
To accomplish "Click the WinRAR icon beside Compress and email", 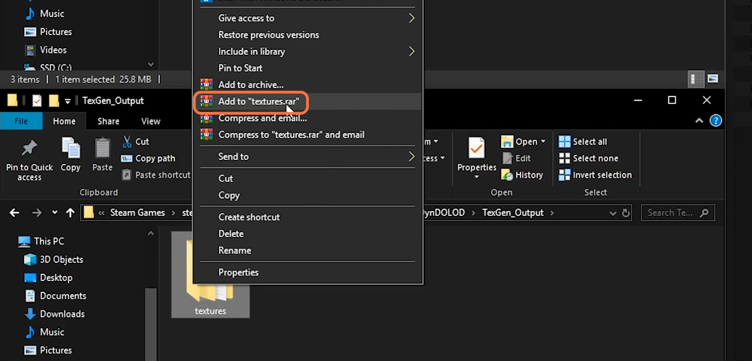I will [206, 118].
